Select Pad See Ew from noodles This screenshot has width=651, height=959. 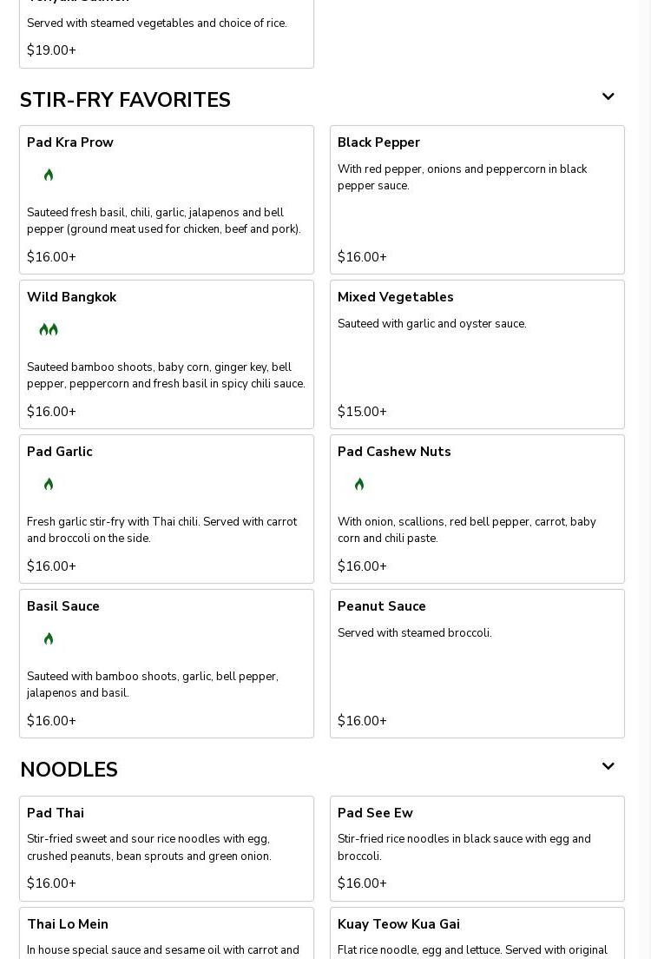coord(477,848)
